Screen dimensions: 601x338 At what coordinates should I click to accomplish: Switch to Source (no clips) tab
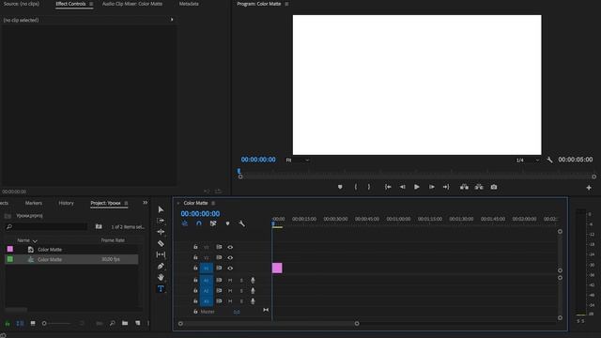(x=22, y=4)
